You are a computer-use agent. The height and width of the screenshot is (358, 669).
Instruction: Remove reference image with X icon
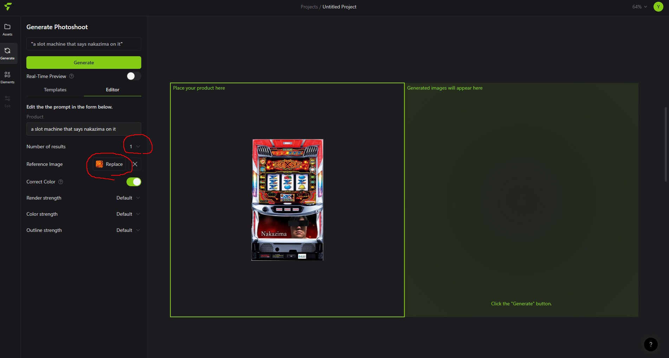pos(135,164)
